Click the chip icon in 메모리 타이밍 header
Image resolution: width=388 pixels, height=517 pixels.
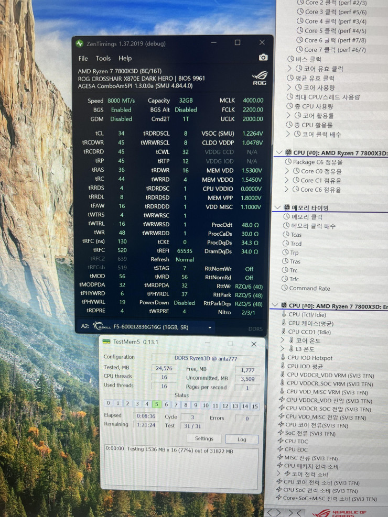point(286,207)
